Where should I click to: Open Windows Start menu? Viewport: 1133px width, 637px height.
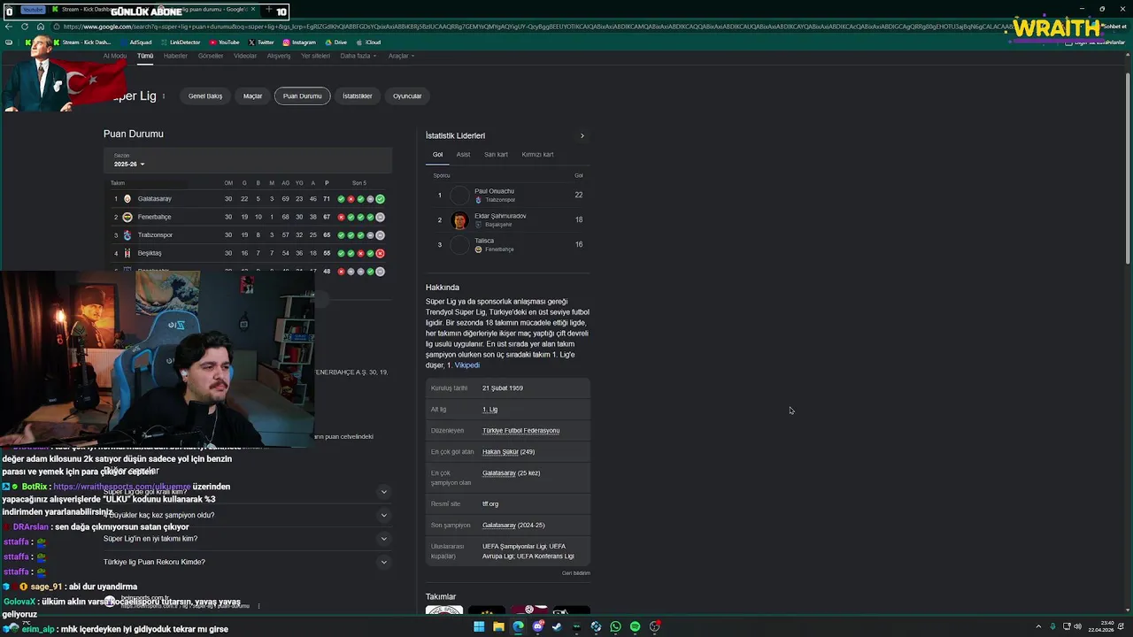coord(479,626)
